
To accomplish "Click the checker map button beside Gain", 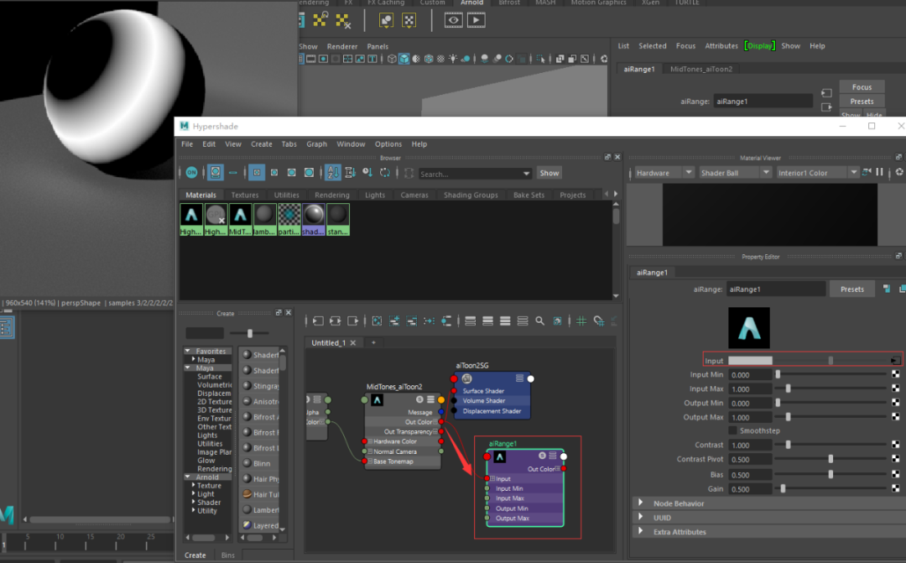I will (x=895, y=488).
